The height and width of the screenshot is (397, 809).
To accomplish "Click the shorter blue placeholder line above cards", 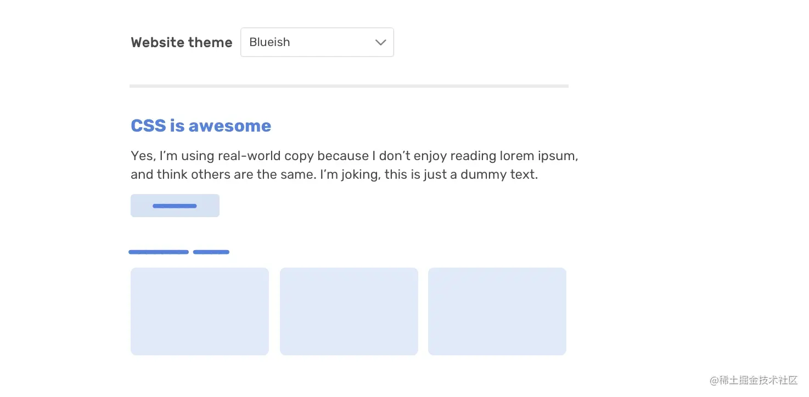I will (x=211, y=252).
